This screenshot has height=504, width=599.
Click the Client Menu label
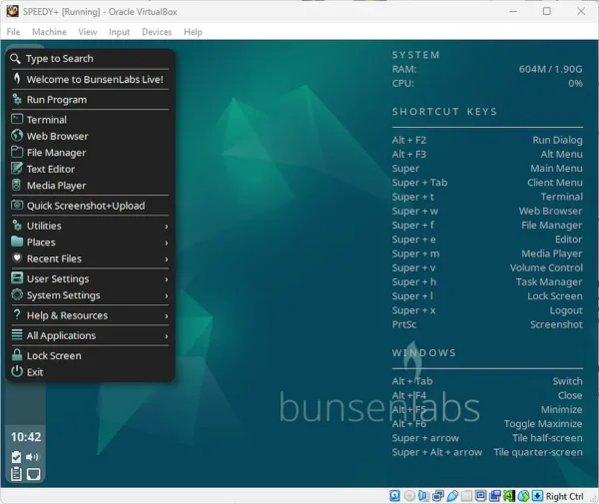point(555,183)
